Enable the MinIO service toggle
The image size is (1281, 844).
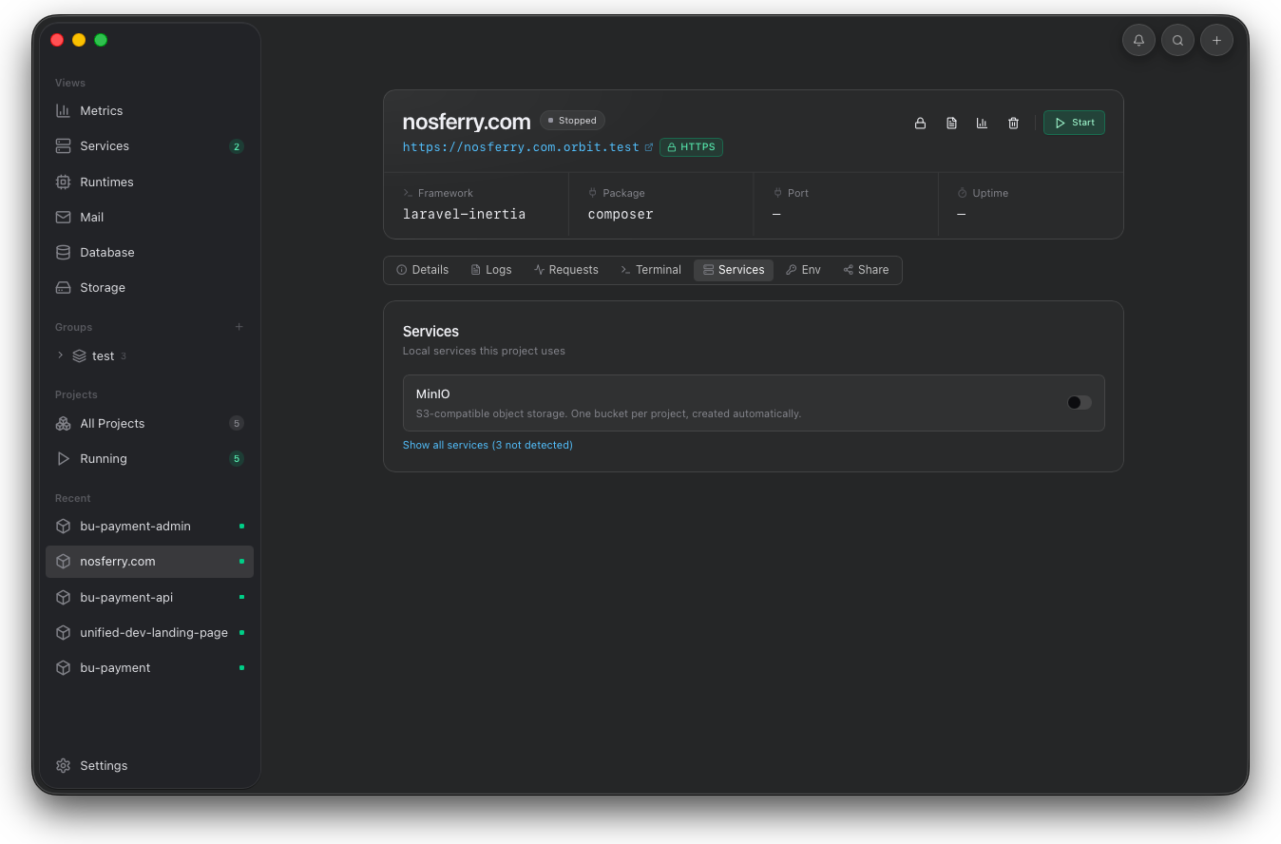(1079, 403)
